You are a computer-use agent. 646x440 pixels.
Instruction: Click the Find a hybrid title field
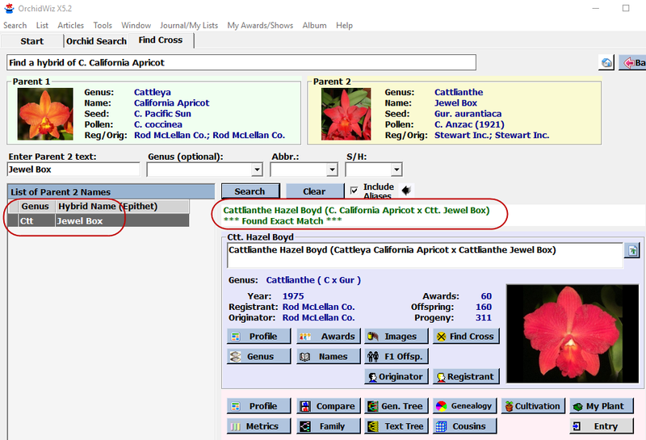[x=241, y=63]
